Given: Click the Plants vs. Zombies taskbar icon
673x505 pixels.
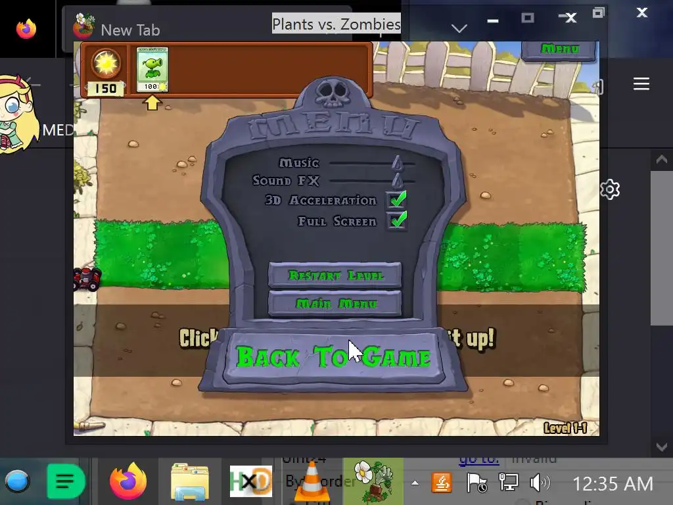Looking at the screenshot, I should pyautogui.click(x=373, y=481).
